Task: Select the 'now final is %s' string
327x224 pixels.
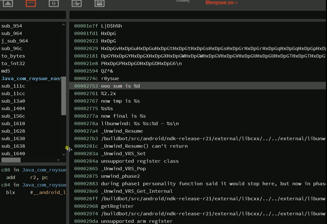Action: [x=197, y=116]
